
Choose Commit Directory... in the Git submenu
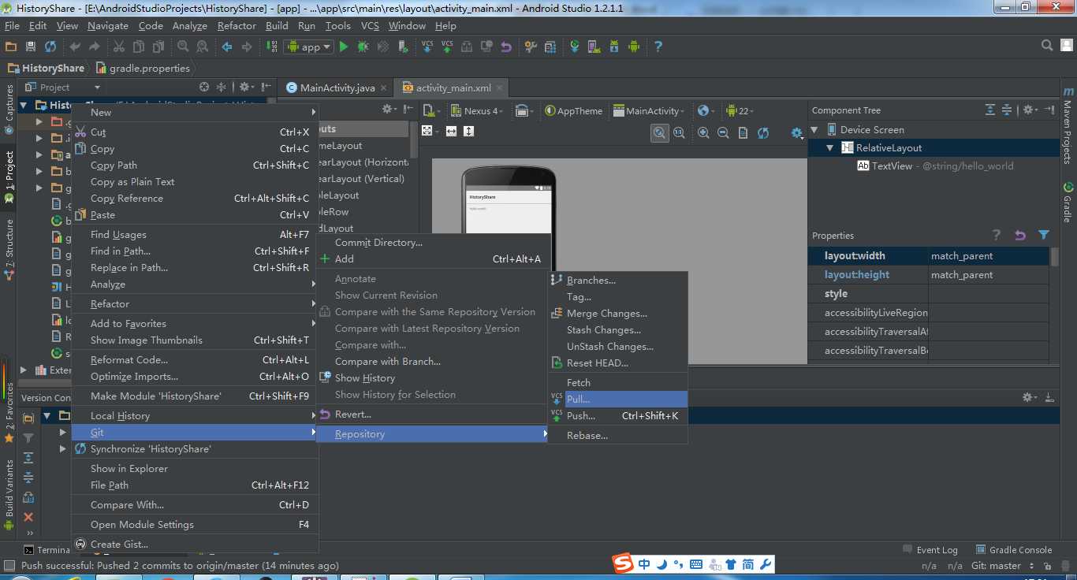[433, 242]
